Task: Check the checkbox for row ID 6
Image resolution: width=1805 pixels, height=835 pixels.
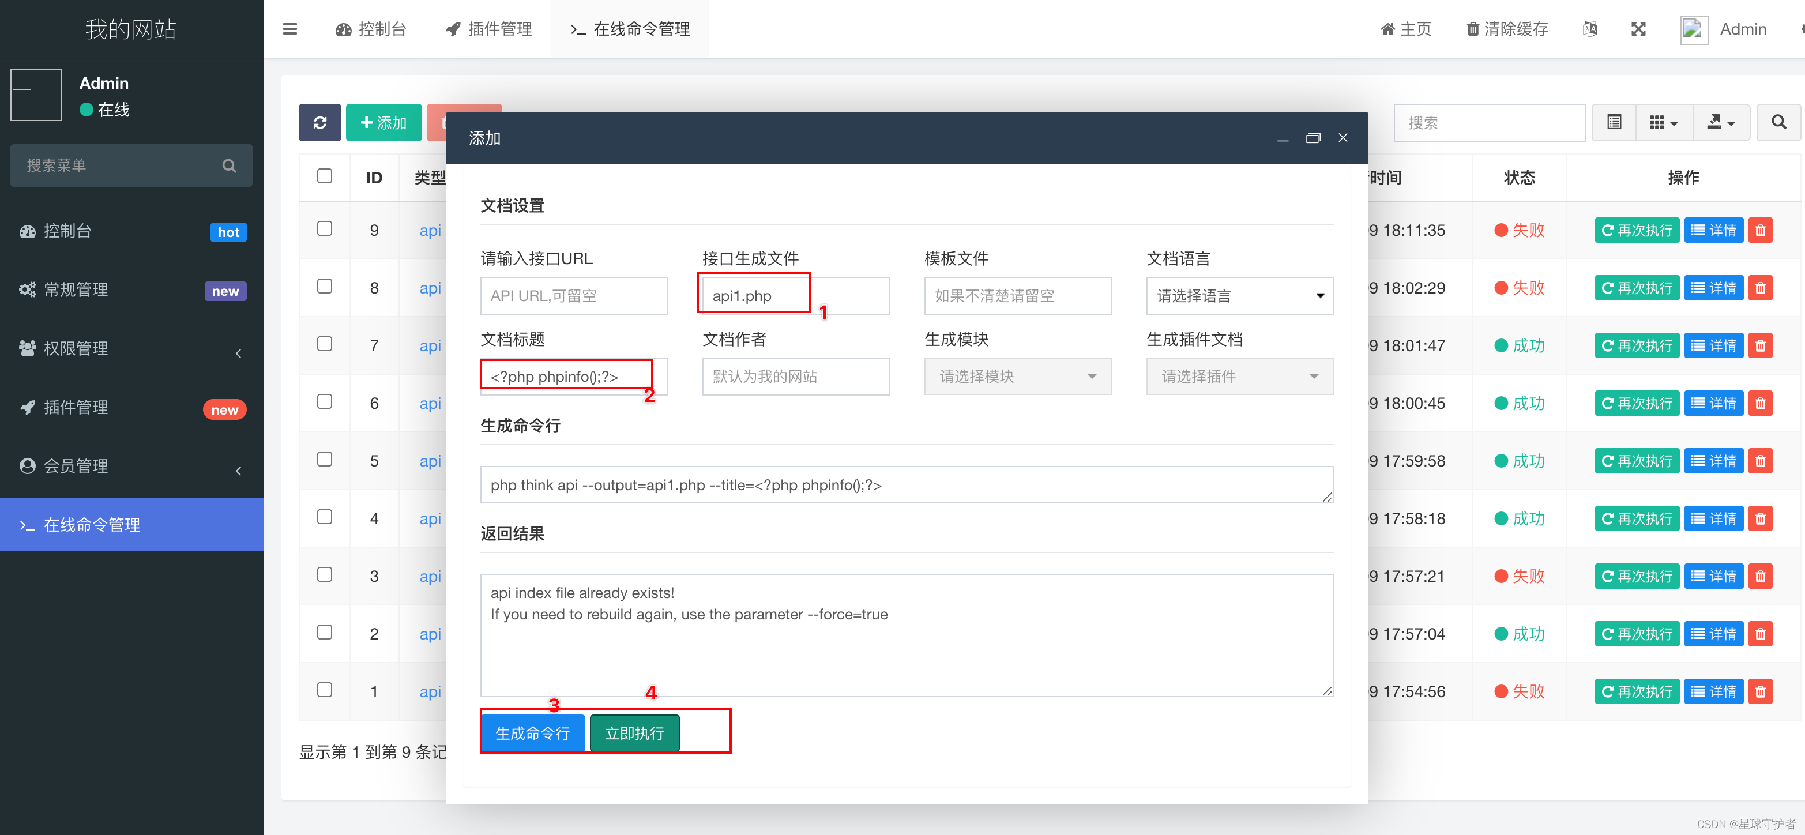Action: (x=325, y=401)
